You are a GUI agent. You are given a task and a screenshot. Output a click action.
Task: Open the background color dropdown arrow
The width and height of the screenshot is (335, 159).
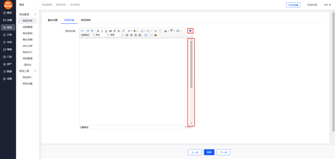pyautogui.click(x=137, y=31)
